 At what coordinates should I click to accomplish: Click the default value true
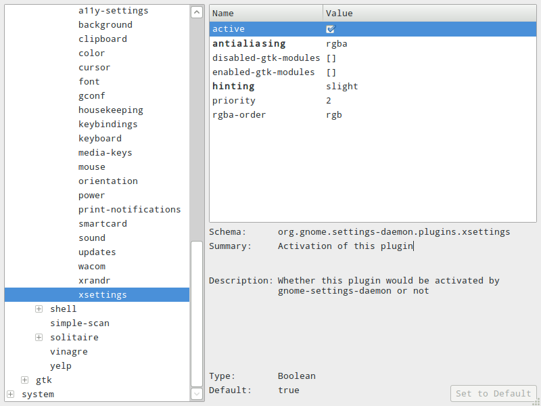(289, 390)
